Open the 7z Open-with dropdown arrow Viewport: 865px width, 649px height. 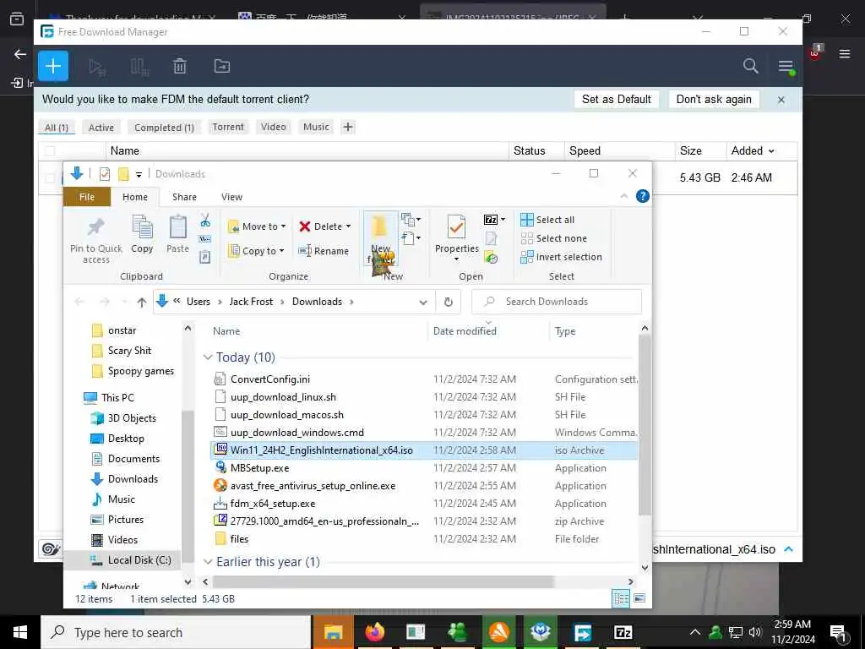503,220
